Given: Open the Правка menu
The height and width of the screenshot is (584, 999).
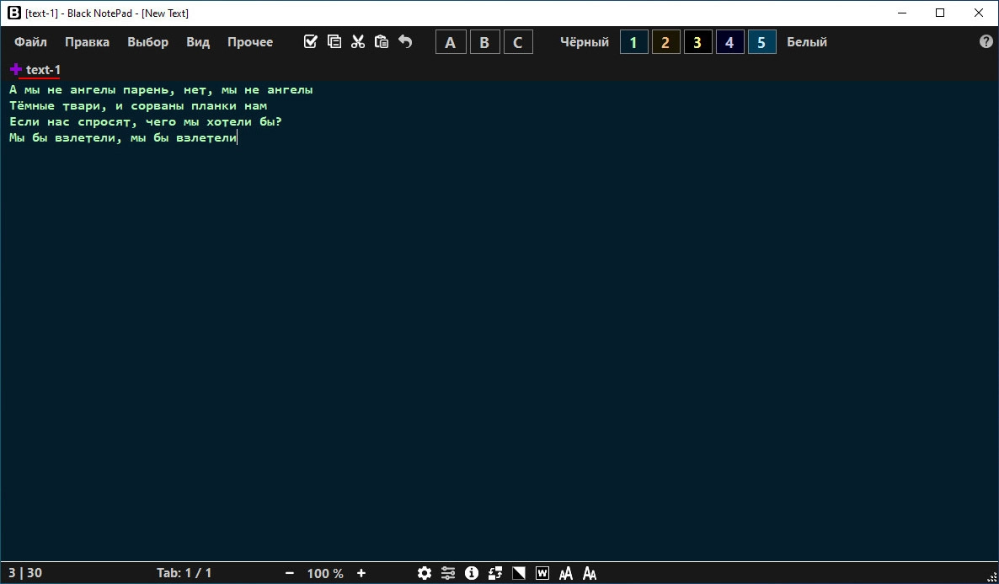Looking at the screenshot, I should [88, 42].
